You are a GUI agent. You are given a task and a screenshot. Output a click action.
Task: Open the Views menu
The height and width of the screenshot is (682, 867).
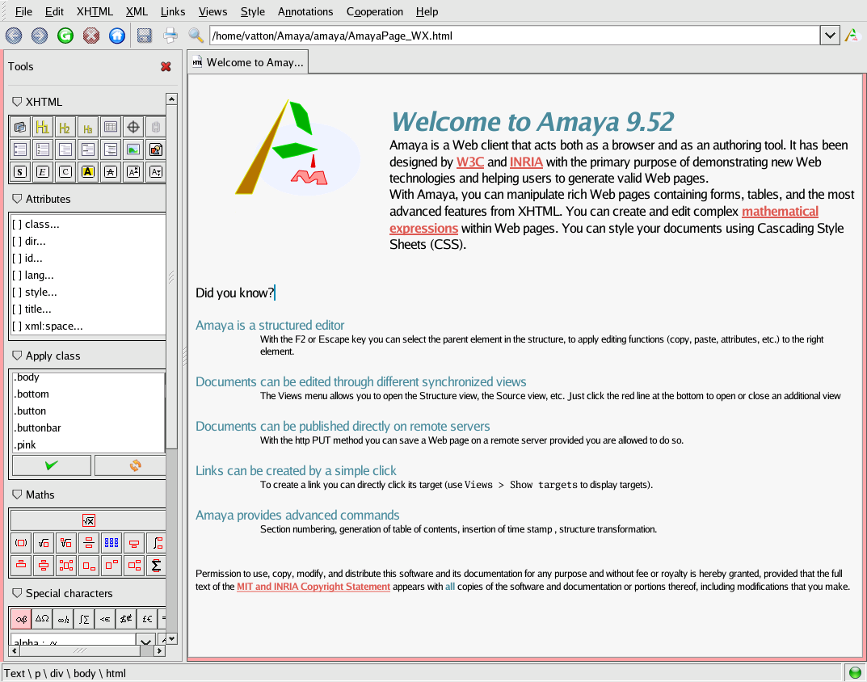pyautogui.click(x=213, y=11)
